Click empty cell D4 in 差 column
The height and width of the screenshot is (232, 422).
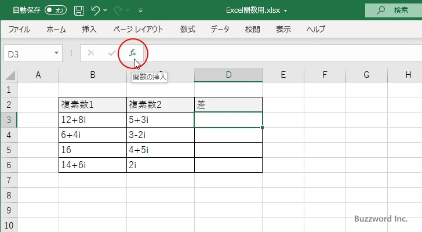pos(228,135)
